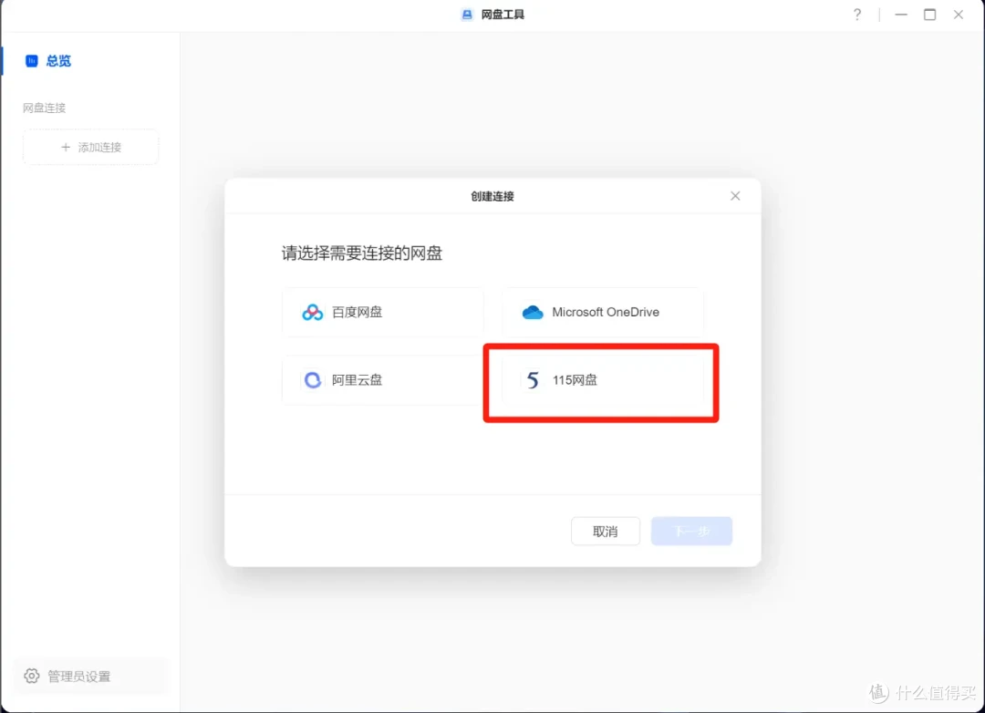Viewport: 985px width, 713px height.
Task: Click the 百度网盘 logo icon
Action: pos(311,312)
